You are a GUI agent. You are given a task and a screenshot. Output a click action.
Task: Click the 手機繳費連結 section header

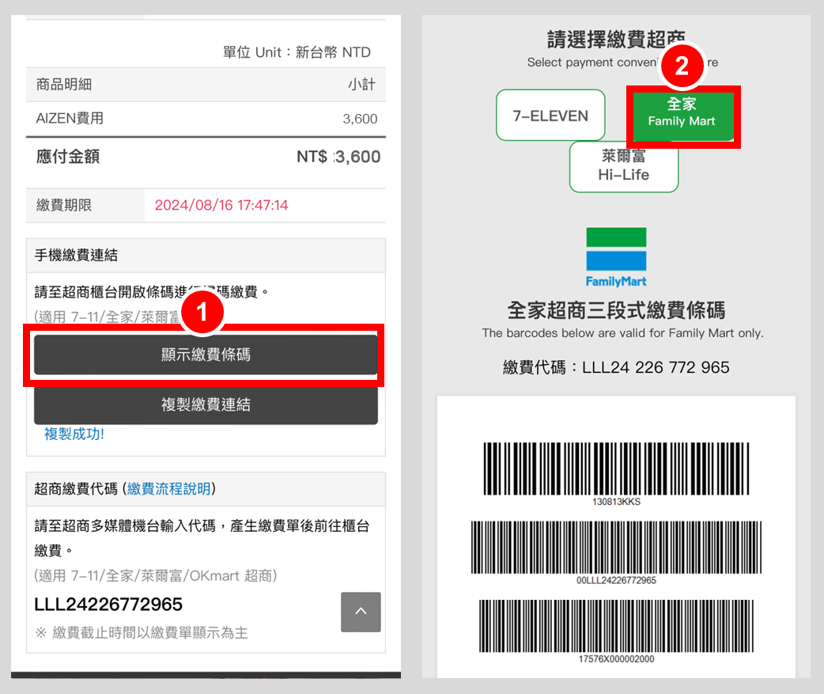[x=76, y=255]
